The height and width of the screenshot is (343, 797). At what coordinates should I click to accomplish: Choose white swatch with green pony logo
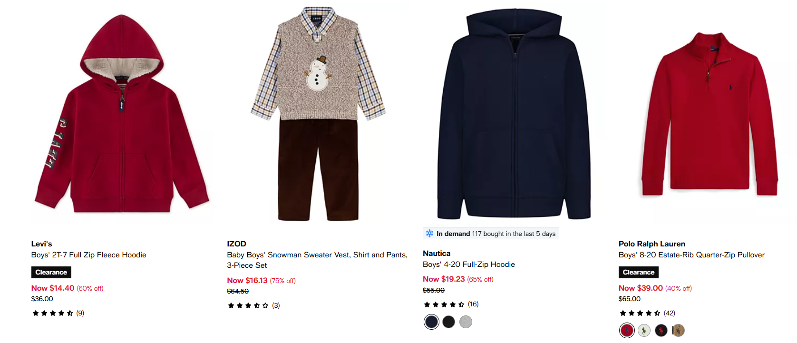click(644, 330)
